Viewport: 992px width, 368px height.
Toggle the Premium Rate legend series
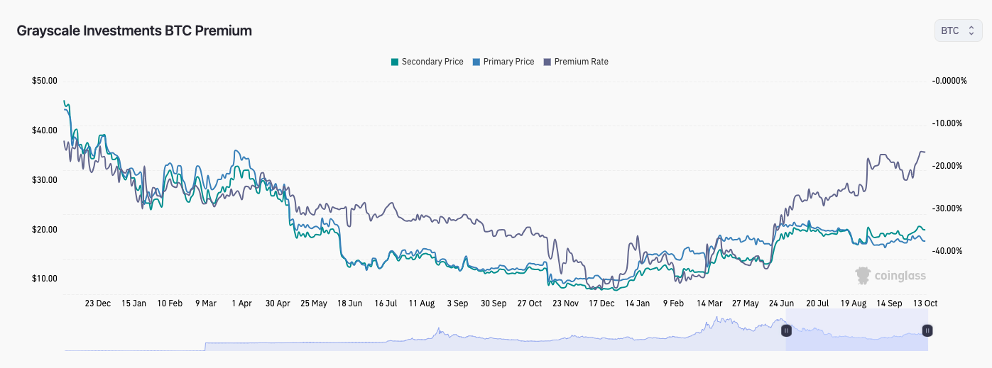[x=575, y=62]
